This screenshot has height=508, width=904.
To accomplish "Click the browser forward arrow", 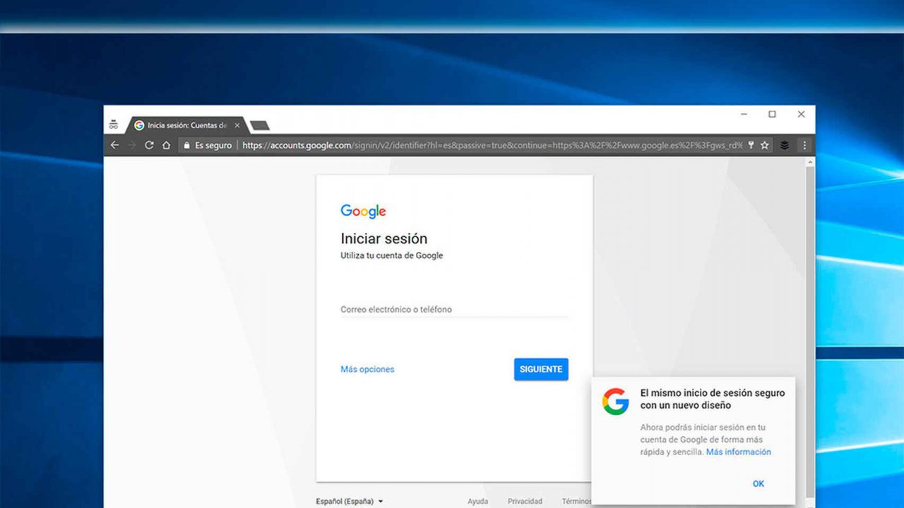I will click(x=132, y=145).
